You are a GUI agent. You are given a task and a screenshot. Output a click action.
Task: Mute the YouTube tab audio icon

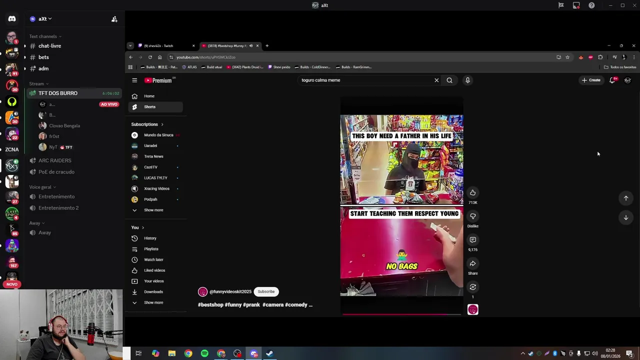(251, 45)
